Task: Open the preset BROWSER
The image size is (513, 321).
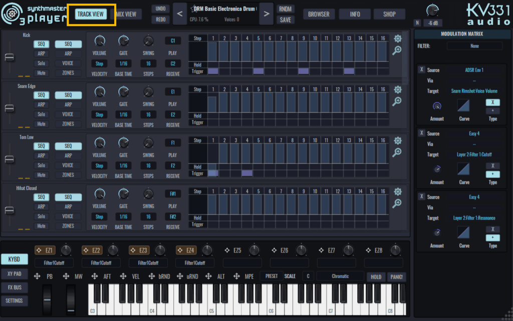Action: pos(319,14)
